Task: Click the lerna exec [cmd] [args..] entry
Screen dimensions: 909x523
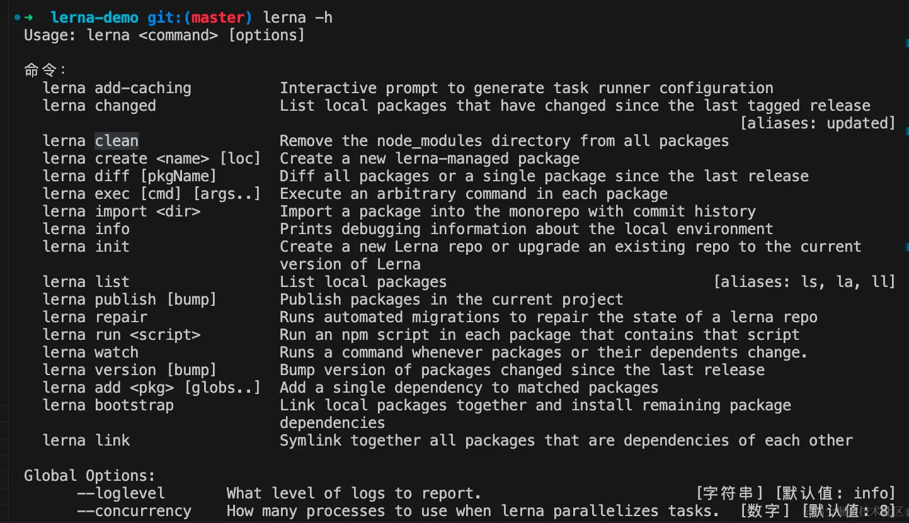Action: [x=151, y=194]
